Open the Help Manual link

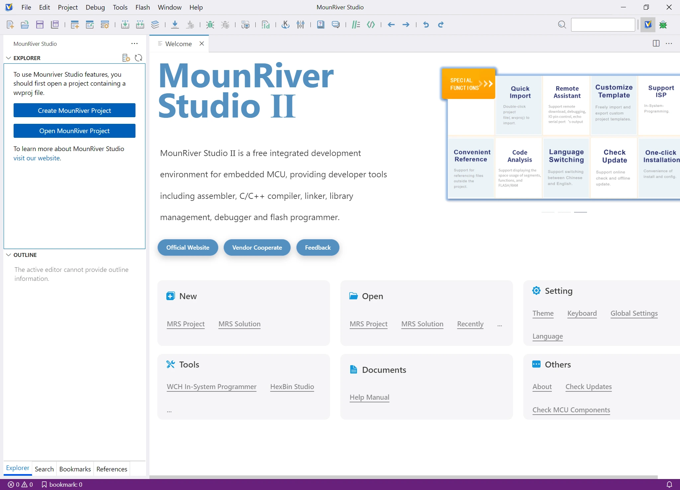click(x=370, y=397)
